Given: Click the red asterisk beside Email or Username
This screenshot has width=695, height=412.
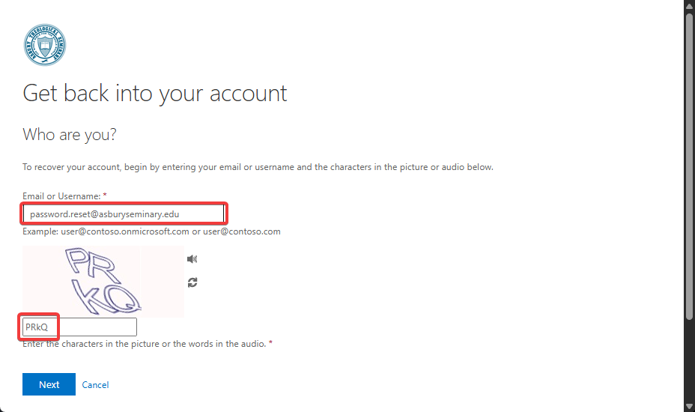Looking at the screenshot, I should tap(105, 196).
